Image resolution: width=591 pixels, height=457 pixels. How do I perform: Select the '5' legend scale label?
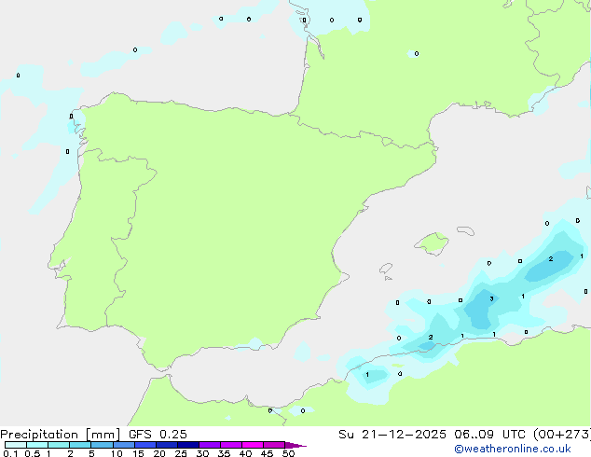91,453
